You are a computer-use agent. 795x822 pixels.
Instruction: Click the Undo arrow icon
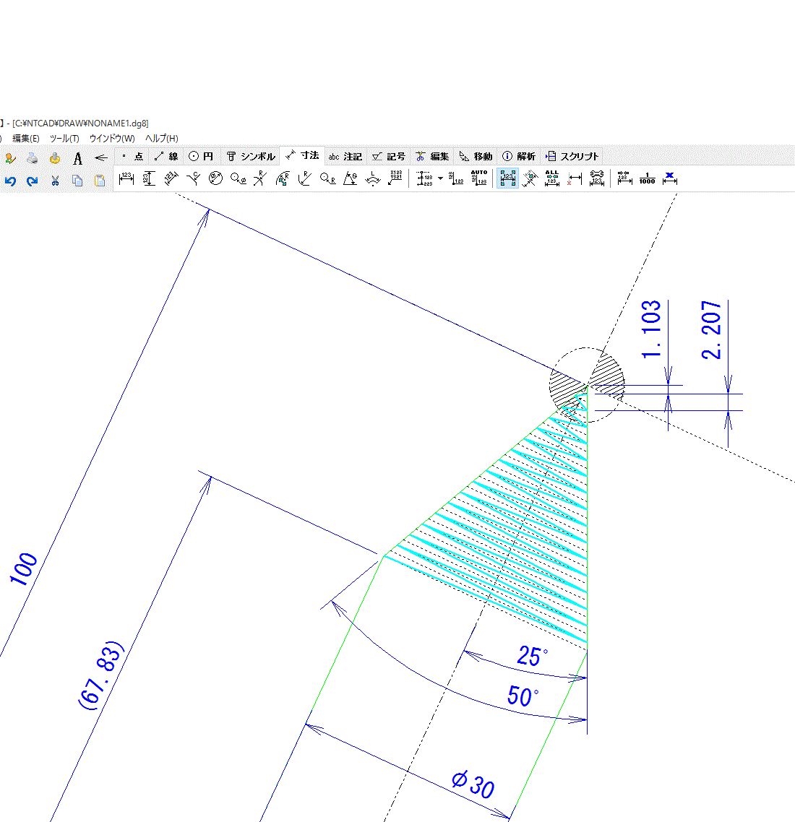point(11,181)
